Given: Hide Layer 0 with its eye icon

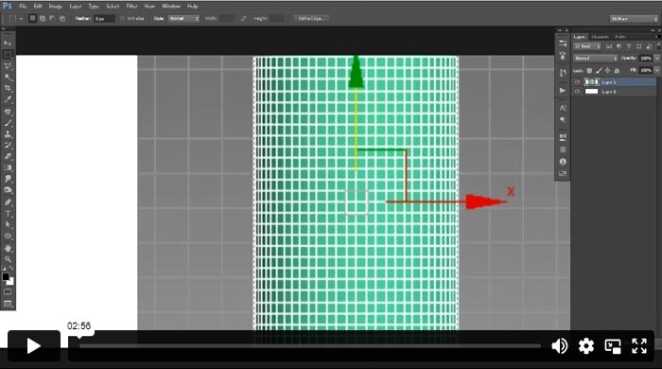Looking at the screenshot, I should pos(577,91).
